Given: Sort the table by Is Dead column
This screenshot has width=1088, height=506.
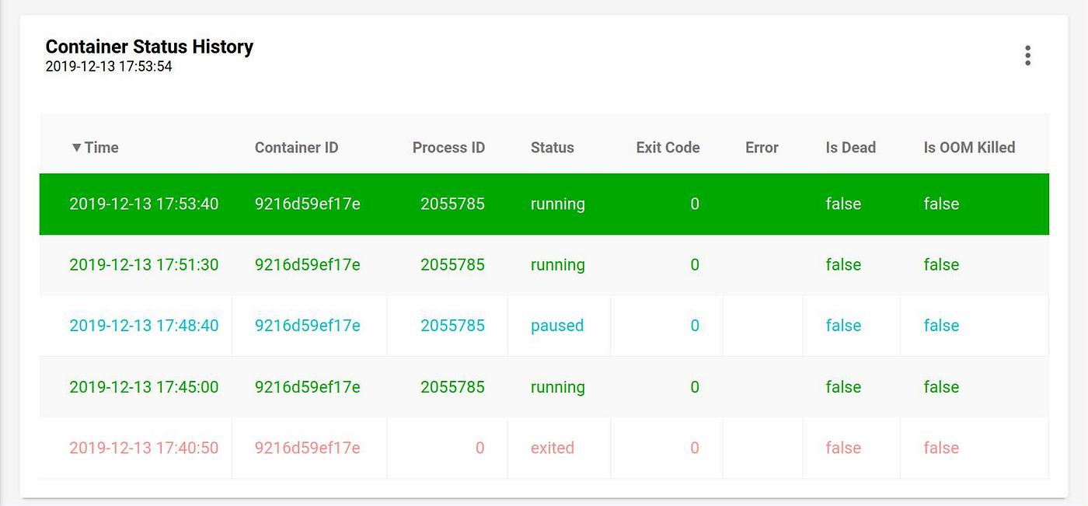Looking at the screenshot, I should click(850, 147).
